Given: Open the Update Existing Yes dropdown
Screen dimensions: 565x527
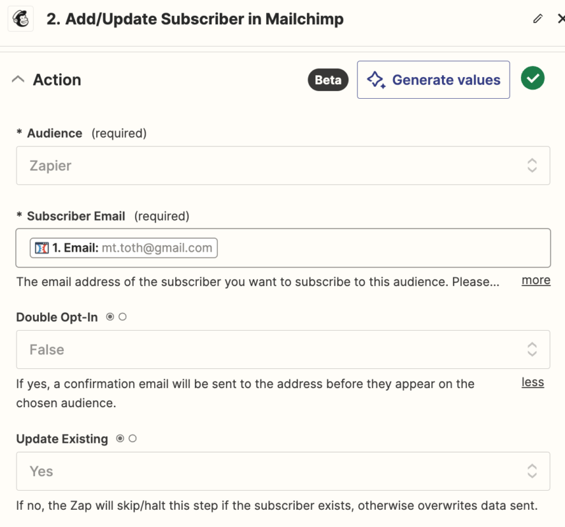Looking at the screenshot, I should tap(283, 471).
